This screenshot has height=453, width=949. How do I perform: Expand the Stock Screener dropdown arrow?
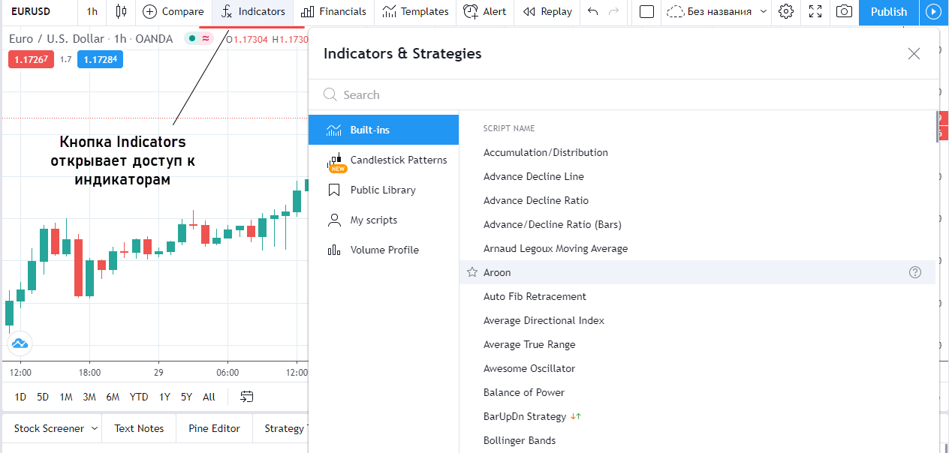coord(95,428)
